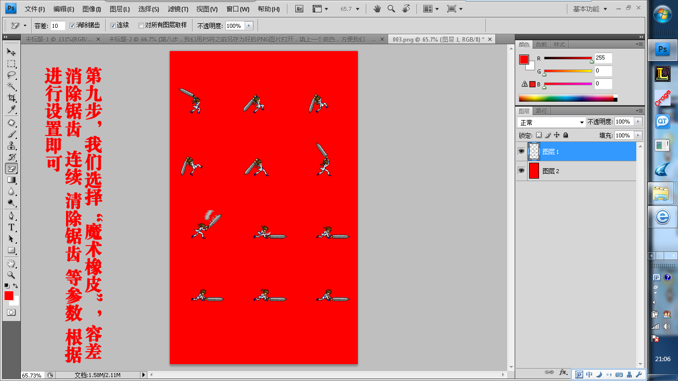Select the Zoom tool in toolbox

click(x=11, y=275)
